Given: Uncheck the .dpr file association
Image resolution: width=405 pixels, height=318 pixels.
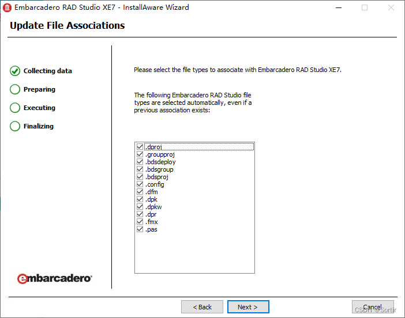Looking at the screenshot, I should tap(140, 214).
